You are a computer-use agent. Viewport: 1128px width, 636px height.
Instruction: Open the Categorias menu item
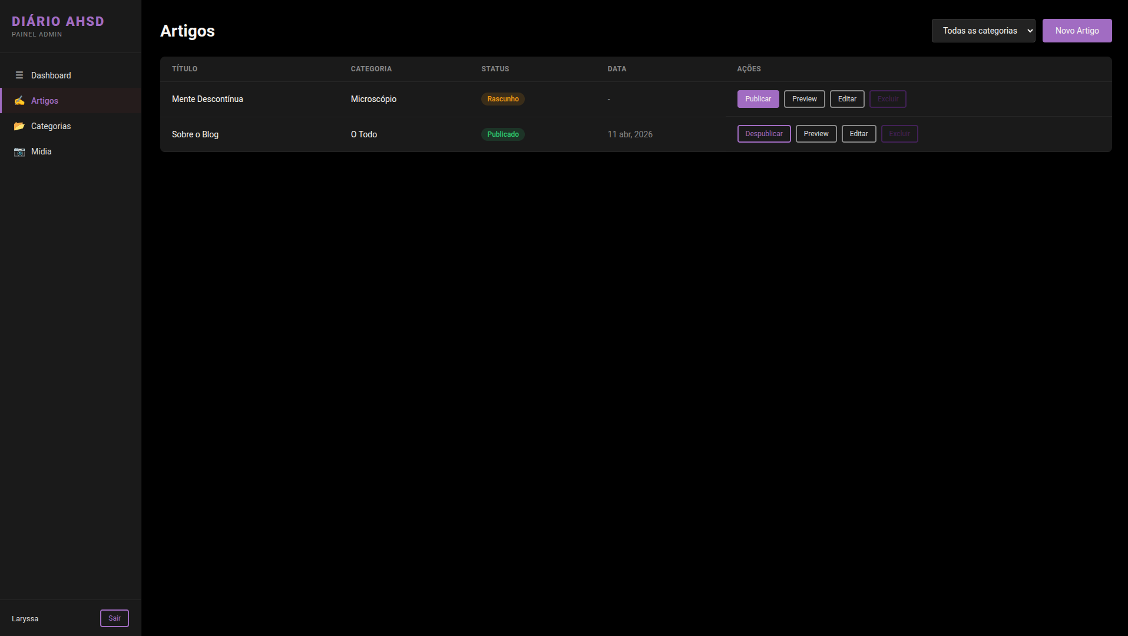click(51, 126)
